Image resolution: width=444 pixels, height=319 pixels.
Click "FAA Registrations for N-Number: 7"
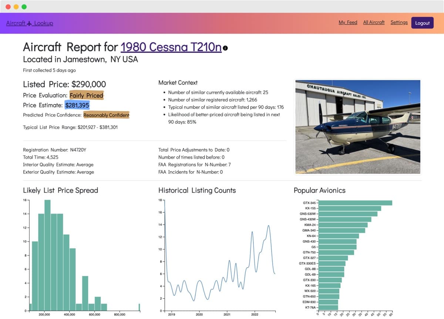click(195, 165)
